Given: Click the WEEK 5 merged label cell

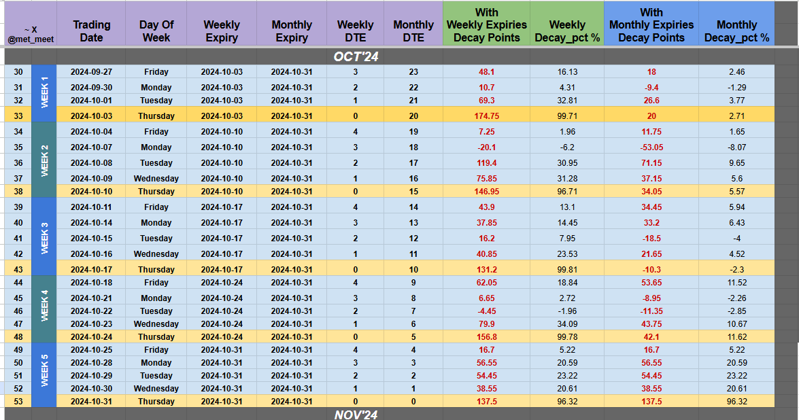Looking at the screenshot, I should (x=44, y=374).
